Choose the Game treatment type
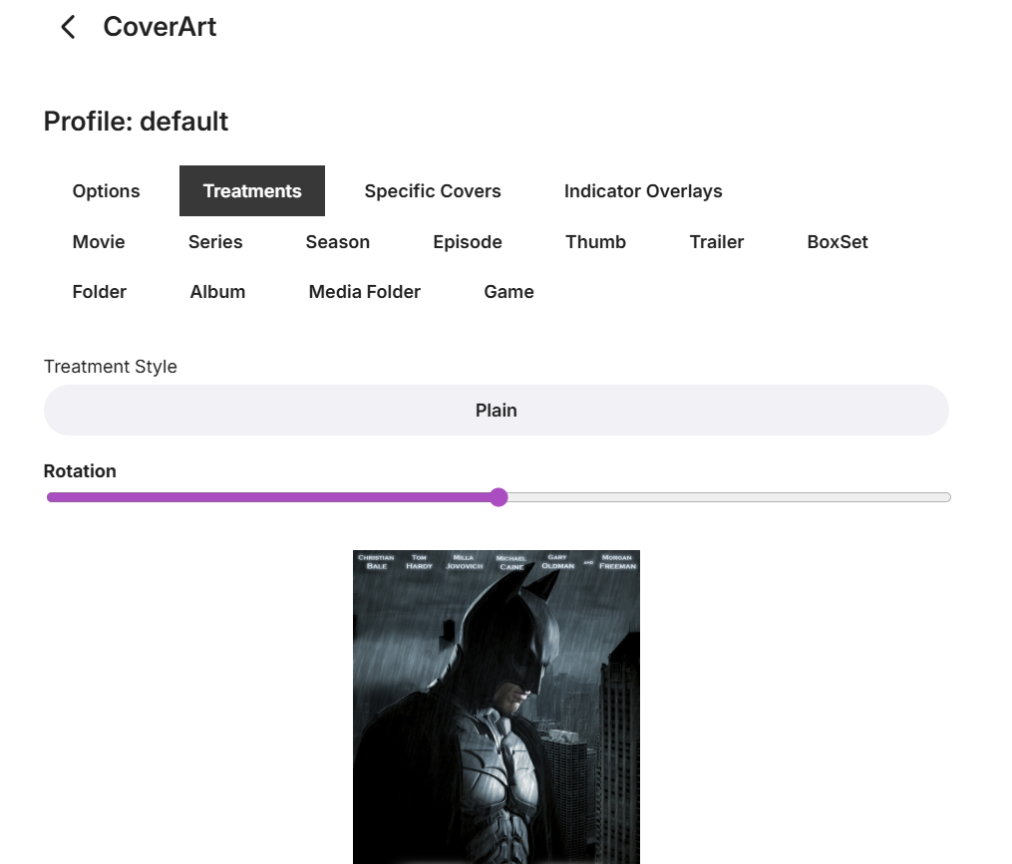The width and height of the screenshot is (1012, 864). coord(508,292)
